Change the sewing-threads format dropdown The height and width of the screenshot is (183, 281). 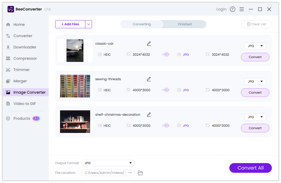pos(255,82)
